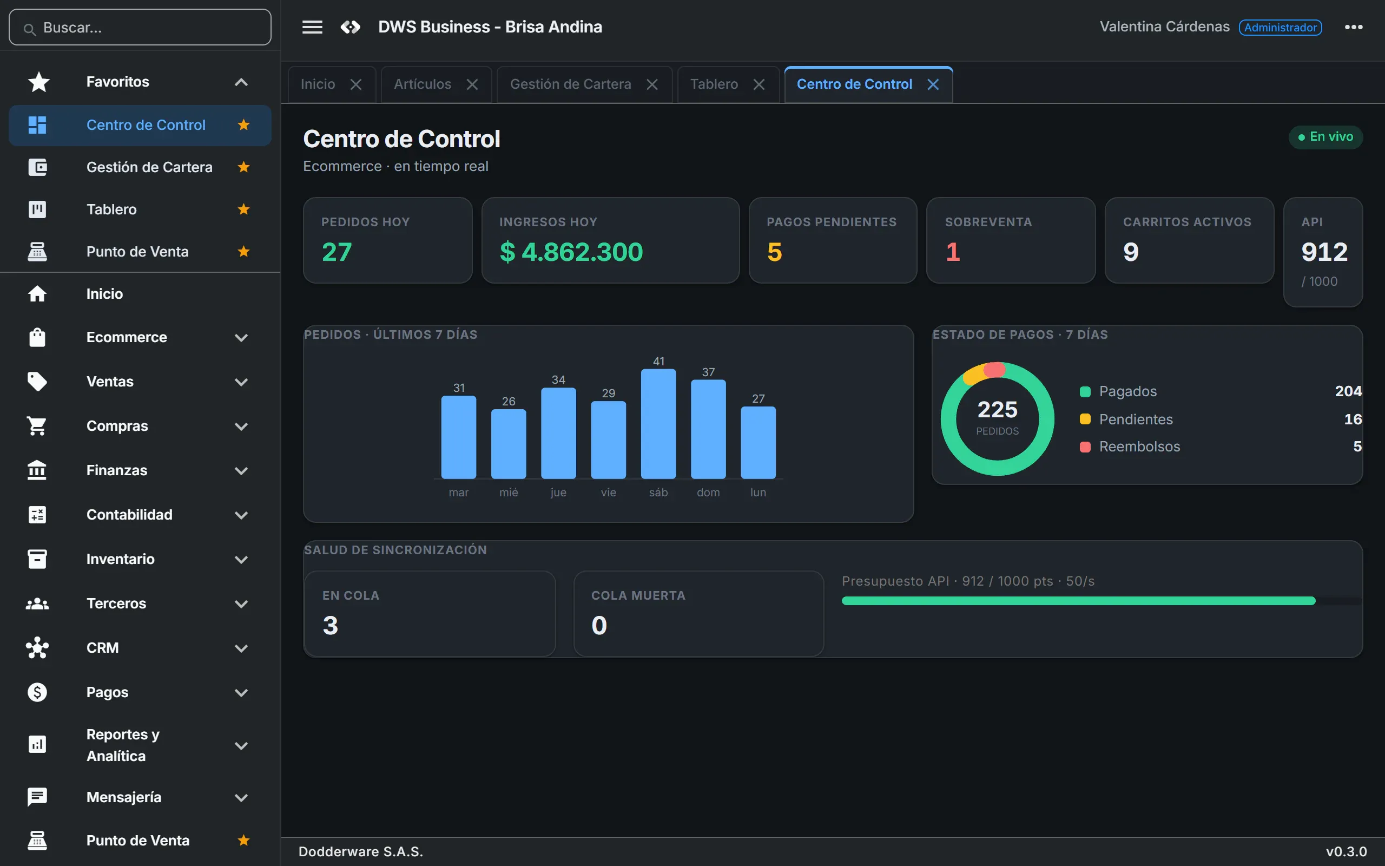This screenshot has width=1385, height=866.
Task: Toggle star on Punto de Venta under Favoritos
Action: pyautogui.click(x=244, y=252)
